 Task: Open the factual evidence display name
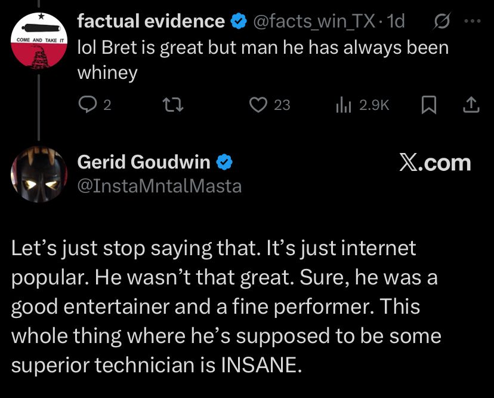point(152,22)
